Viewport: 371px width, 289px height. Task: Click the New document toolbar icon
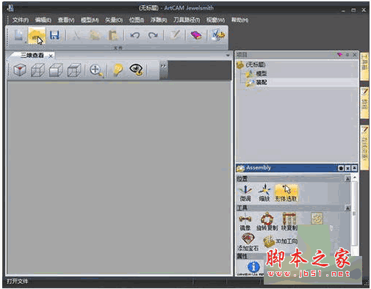pyautogui.click(x=18, y=35)
